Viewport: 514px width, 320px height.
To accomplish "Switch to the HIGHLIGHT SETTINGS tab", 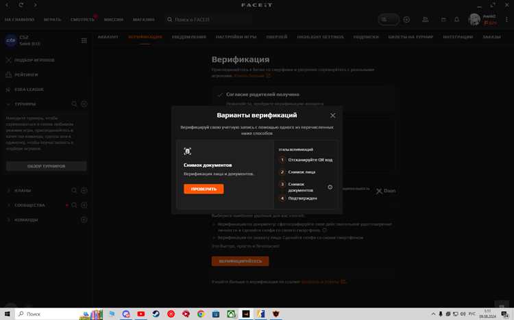I will tap(320, 37).
